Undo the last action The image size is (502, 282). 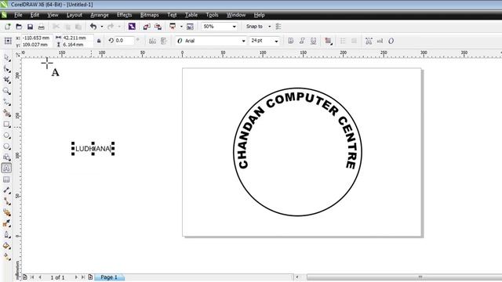[x=93, y=27]
